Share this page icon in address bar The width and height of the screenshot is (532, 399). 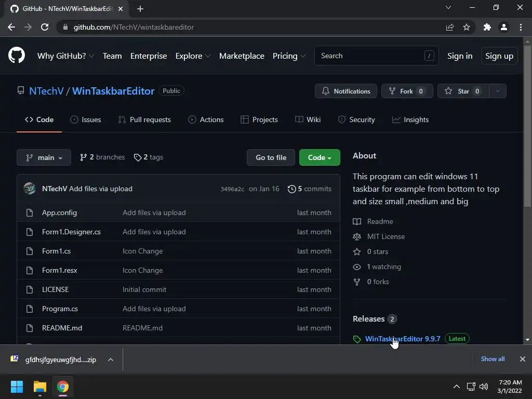pyautogui.click(x=450, y=27)
